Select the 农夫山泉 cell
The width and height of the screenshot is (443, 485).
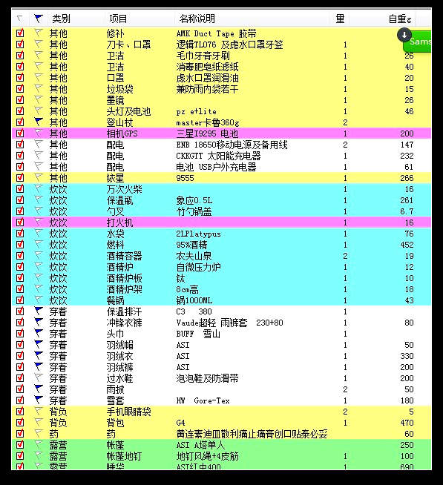(194, 256)
